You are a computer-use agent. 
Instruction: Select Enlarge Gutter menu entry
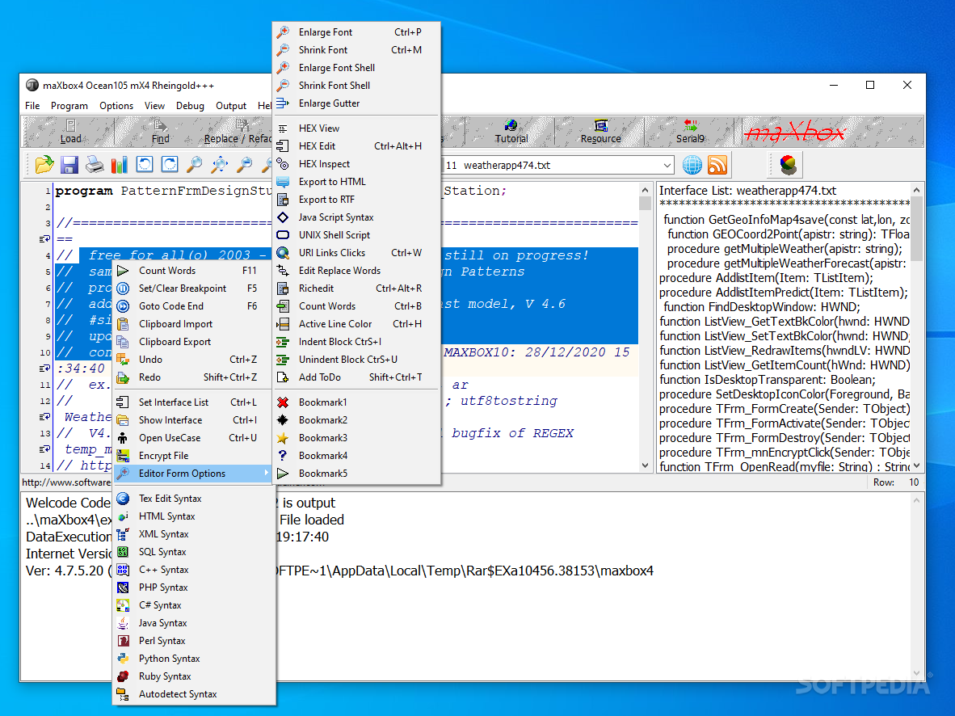coord(356,103)
